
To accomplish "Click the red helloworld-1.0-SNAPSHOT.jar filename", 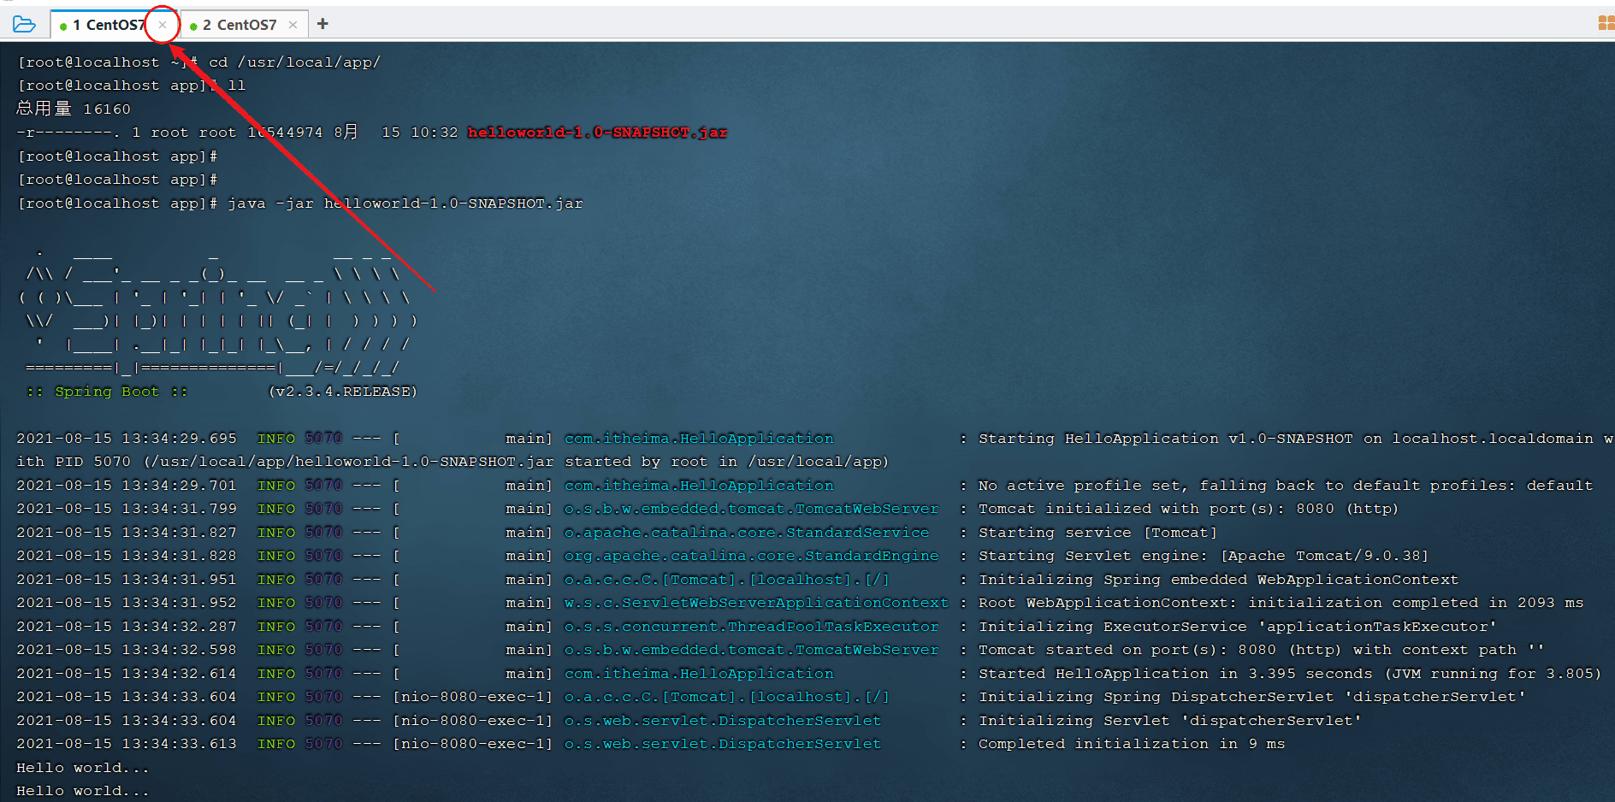I will [597, 133].
